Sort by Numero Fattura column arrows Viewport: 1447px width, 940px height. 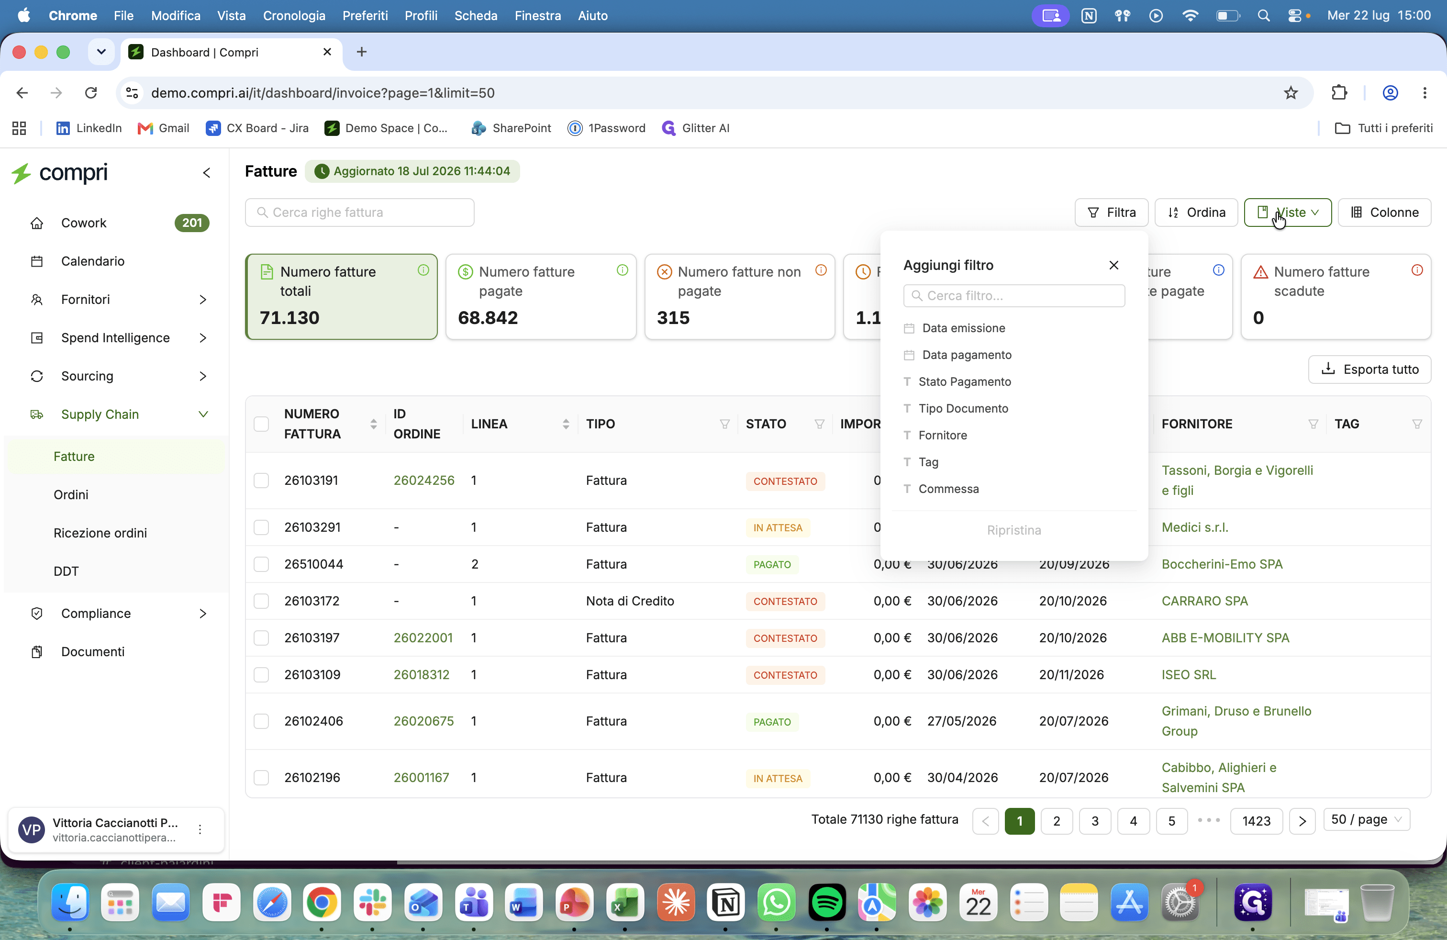pyautogui.click(x=373, y=424)
